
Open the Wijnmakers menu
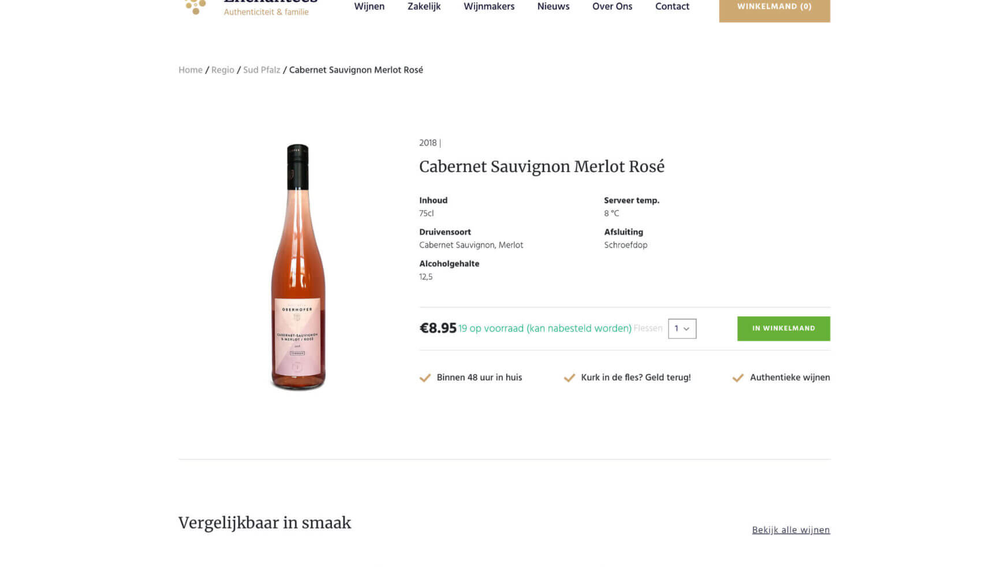click(488, 6)
